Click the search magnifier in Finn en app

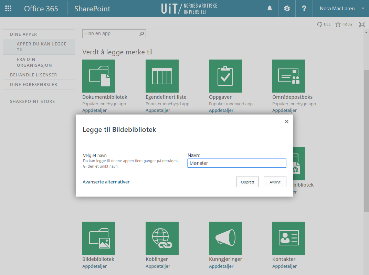(141, 34)
